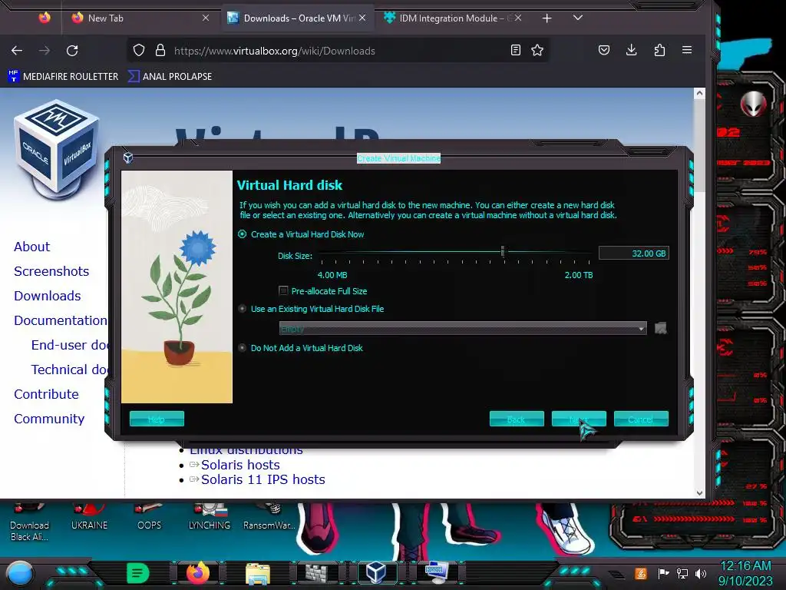Click the Firefox back arrow
786x590 pixels.
(x=17, y=51)
